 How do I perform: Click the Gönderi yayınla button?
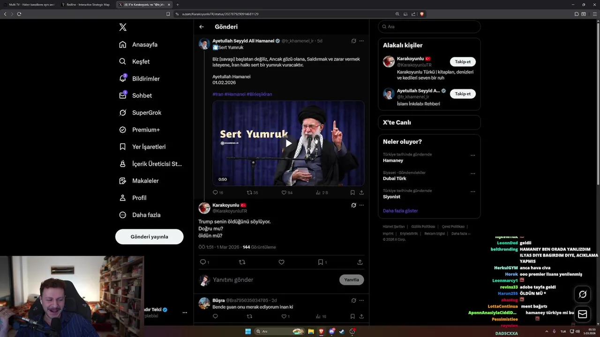pyautogui.click(x=149, y=236)
